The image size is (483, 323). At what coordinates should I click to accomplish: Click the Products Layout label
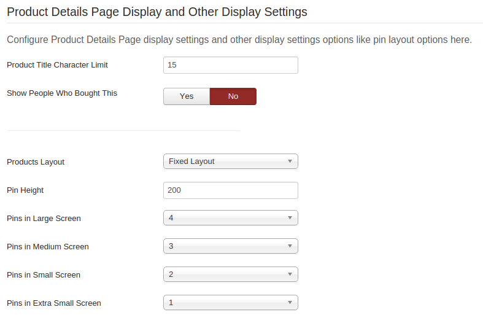36,162
